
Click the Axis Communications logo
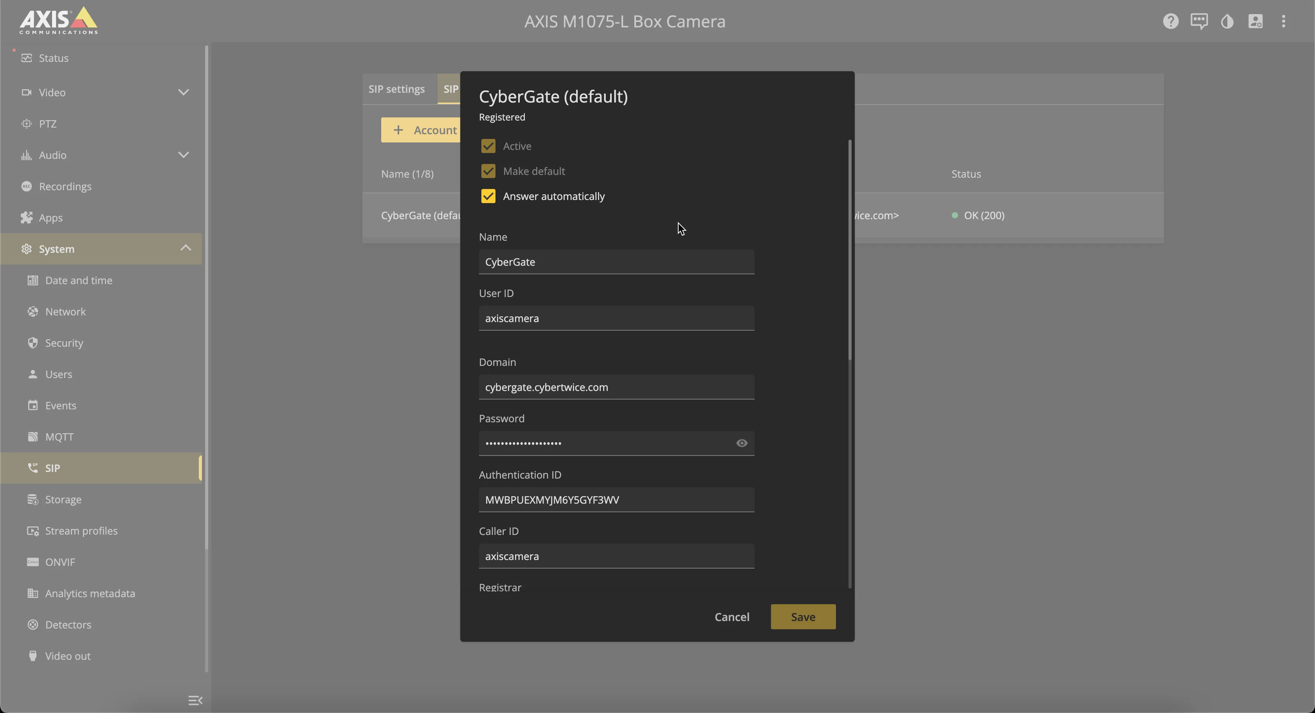pyautogui.click(x=58, y=20)
